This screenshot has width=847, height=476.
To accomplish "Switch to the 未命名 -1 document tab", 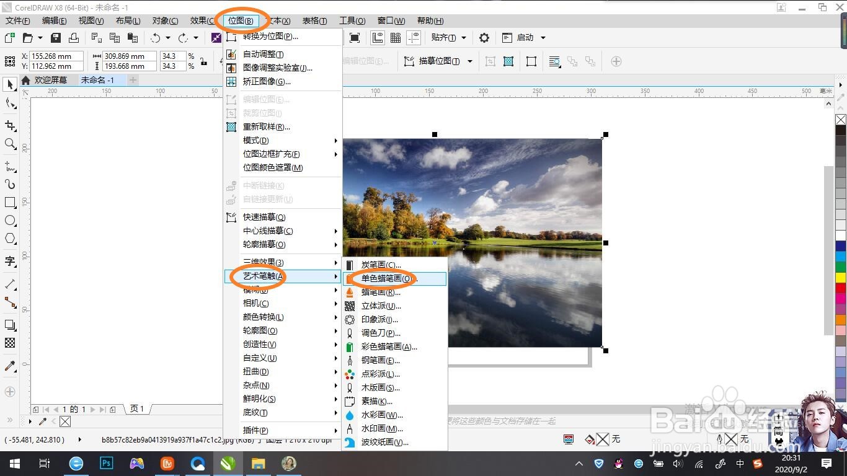I will pyautogui.click(x=97, y=81).
